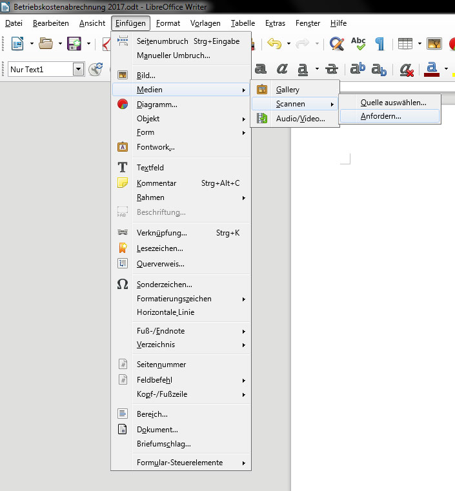Select Bild... menu entry
The height and width of the screenshot is (491, 455).
pos(181,75)
